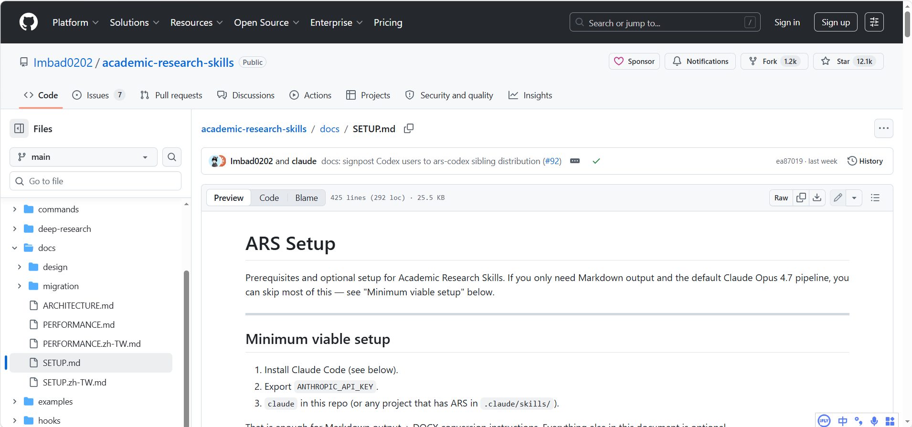Screen dimensions: 912x427
Task: Open the input method punctuation icon
Action: pos(859,421)
